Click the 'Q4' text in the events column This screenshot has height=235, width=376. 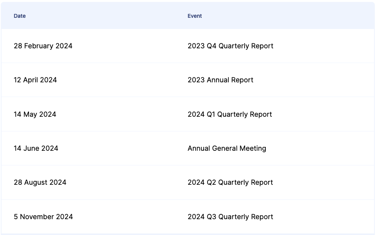click(x=211, y=46)
